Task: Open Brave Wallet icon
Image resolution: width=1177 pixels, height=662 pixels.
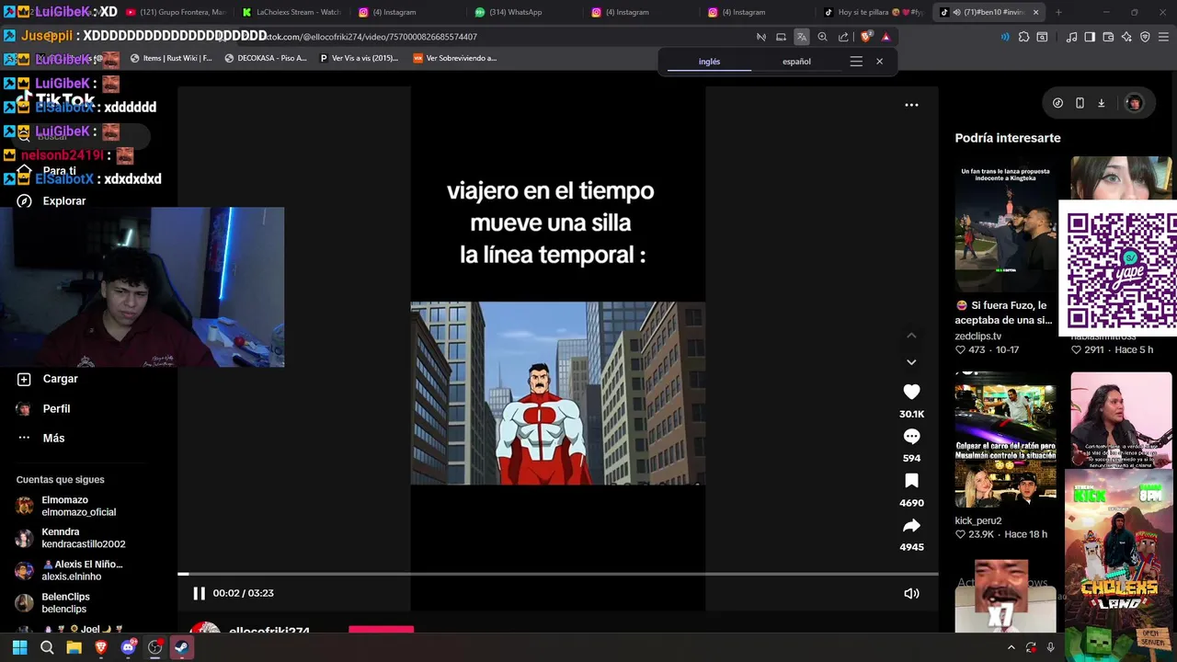Action: tap(1108, 37)
